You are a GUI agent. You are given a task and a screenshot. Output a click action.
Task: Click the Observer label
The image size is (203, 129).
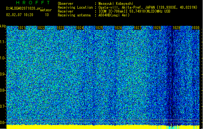pyautogui.click(x=66, y=4)
